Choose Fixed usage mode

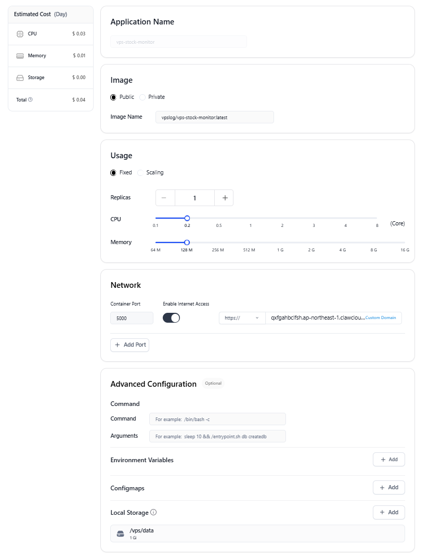point(113,173)
